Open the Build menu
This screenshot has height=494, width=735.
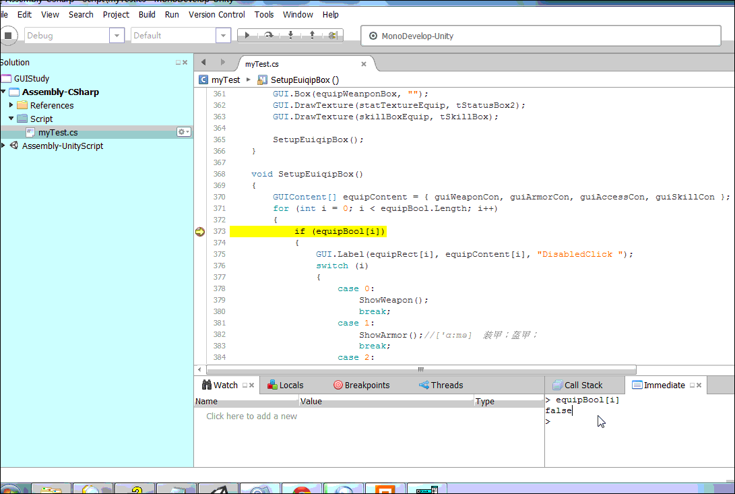tap(147, 15)
